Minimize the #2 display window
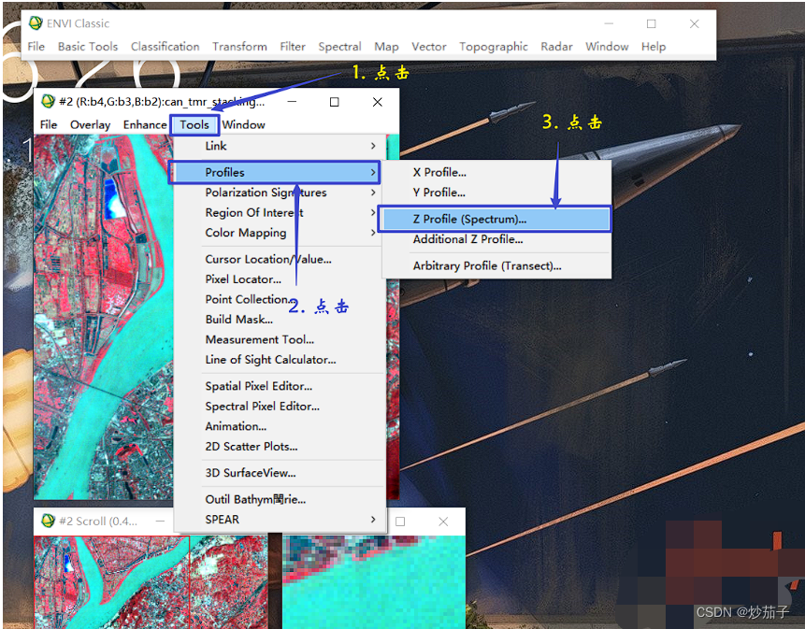Screen dimensions: 805x629 [292, 102]
